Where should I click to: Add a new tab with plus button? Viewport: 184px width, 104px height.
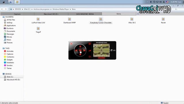(x=138, y=14)
